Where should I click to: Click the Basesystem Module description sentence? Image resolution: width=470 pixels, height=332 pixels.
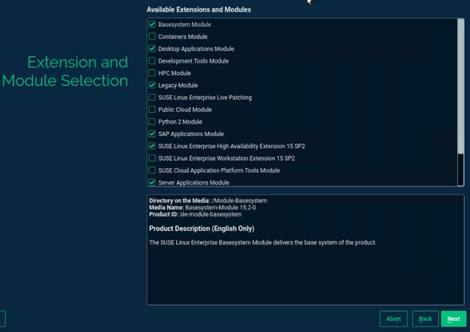(x=263, y=242)
